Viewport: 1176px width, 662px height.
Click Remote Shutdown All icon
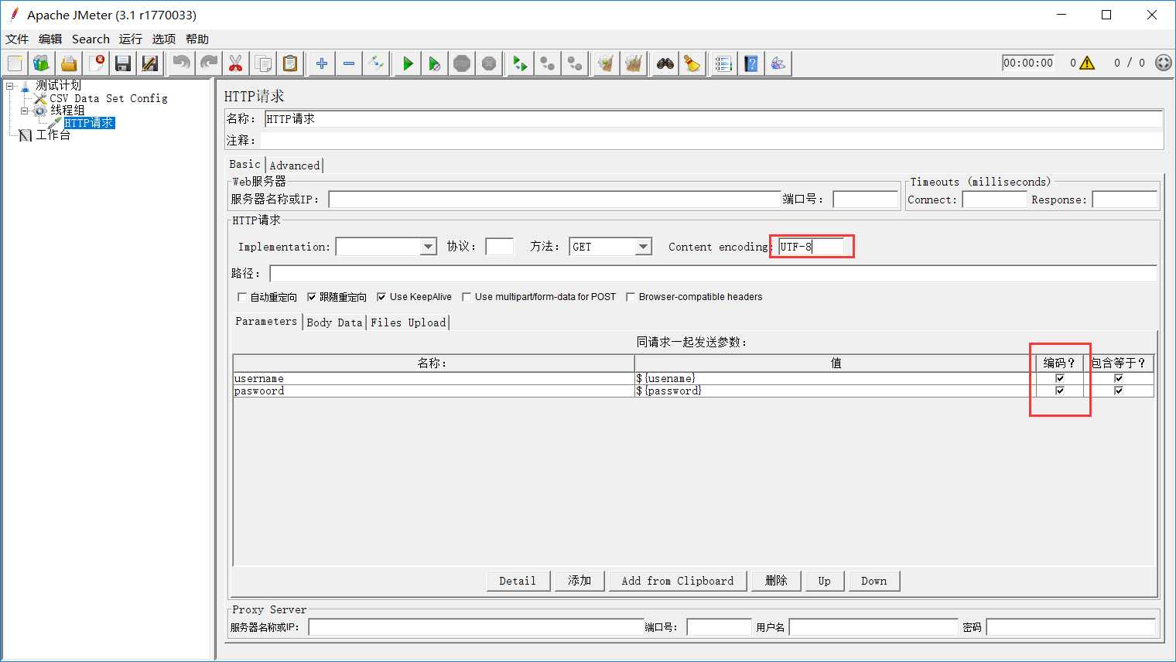pyautogui.click(x=575, y=63)
